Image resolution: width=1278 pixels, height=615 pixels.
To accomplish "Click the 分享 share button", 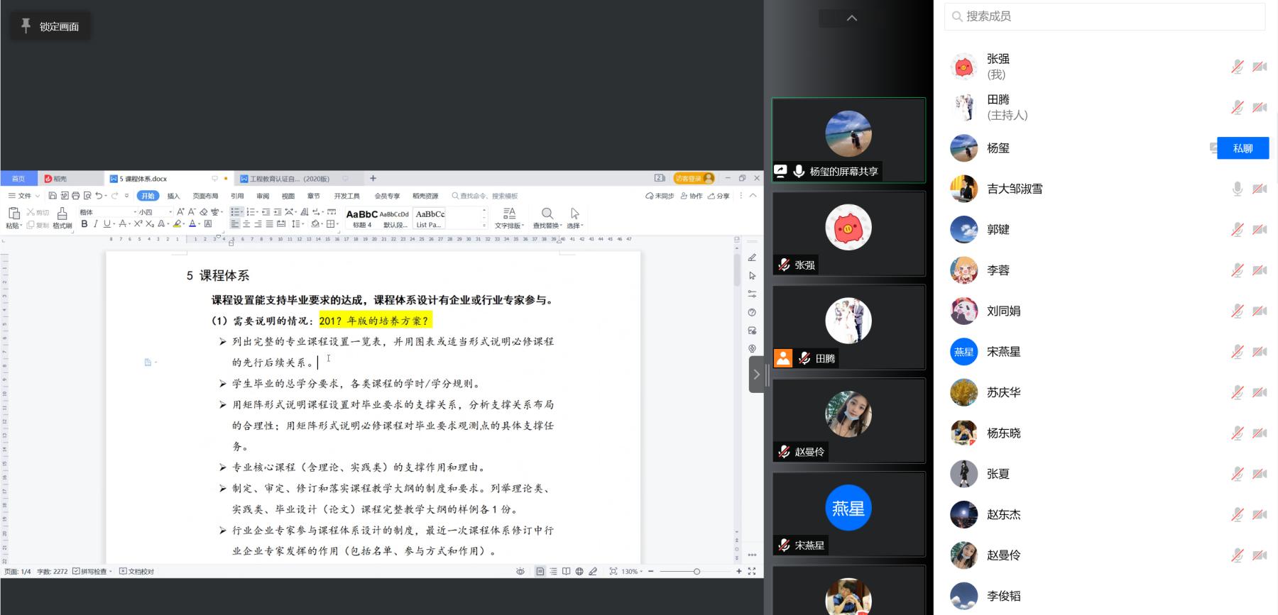I will 719,196.
